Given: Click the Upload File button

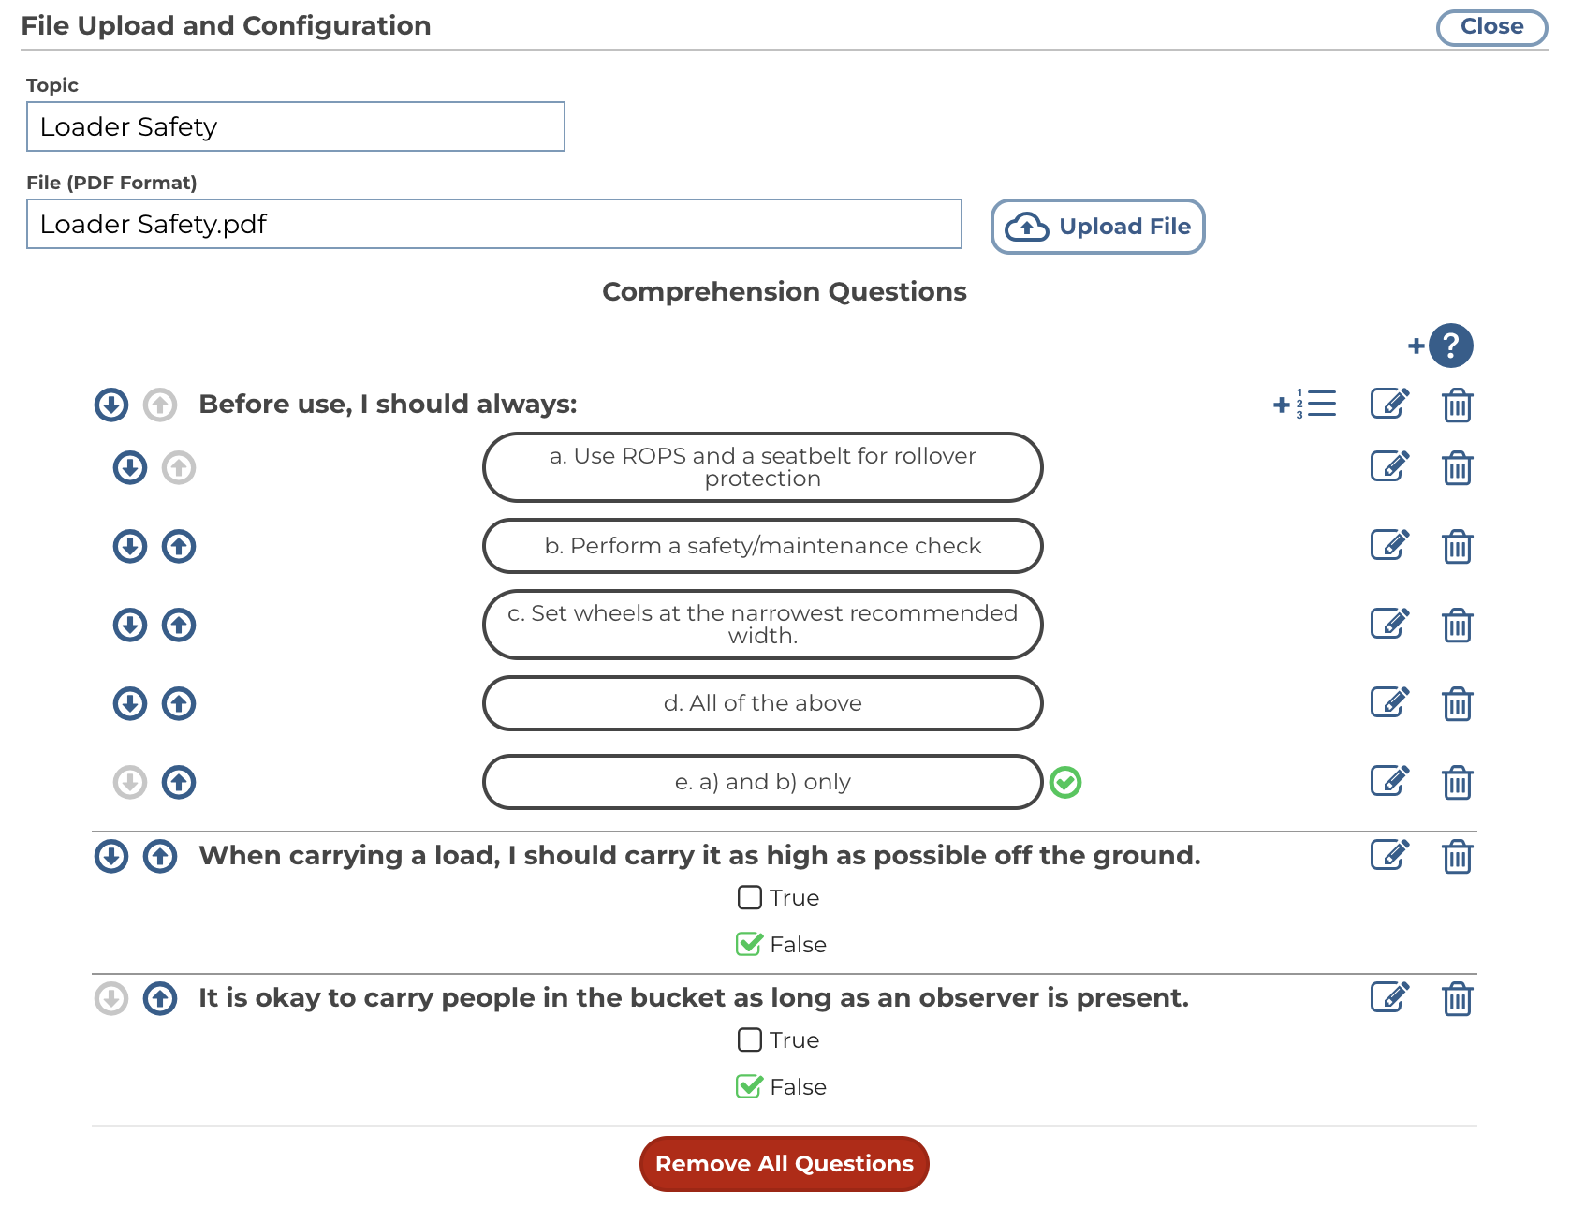Looking at the screenshot, I should point(1097,227).
